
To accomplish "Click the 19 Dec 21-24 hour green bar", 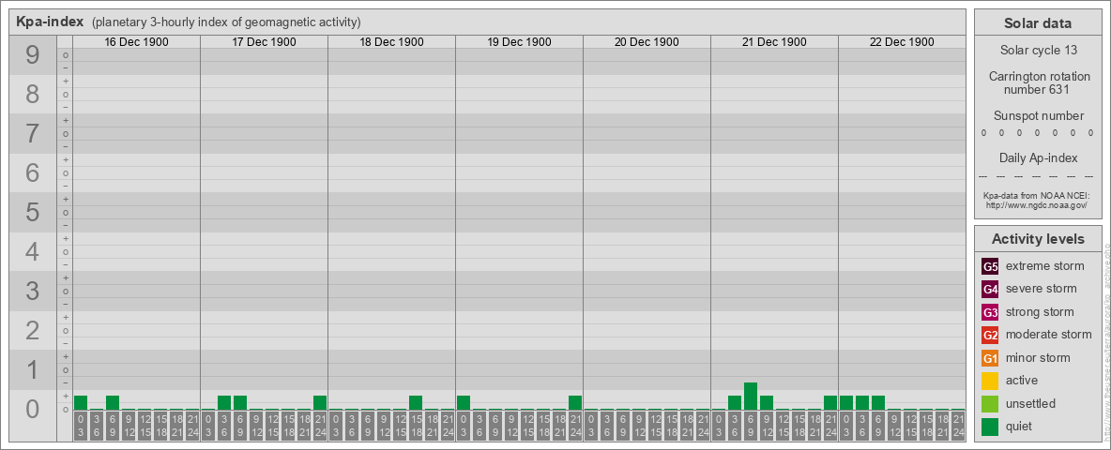I will tap(575, 403).
